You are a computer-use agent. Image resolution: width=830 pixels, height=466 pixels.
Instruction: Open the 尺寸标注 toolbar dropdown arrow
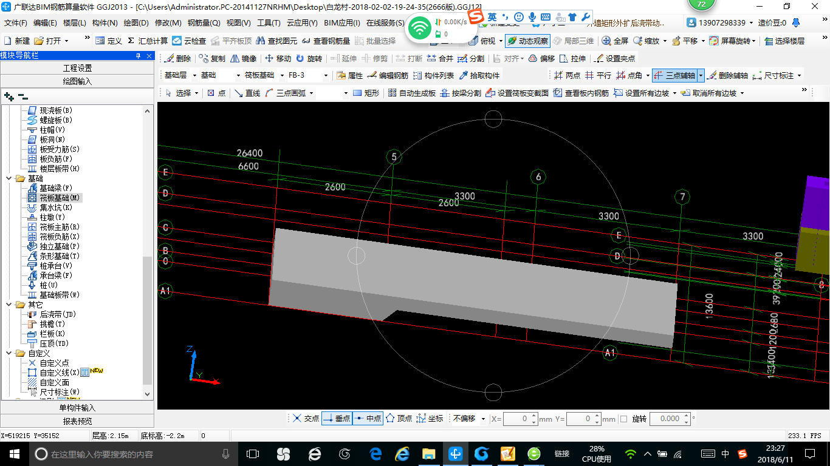tap(799, 75)
